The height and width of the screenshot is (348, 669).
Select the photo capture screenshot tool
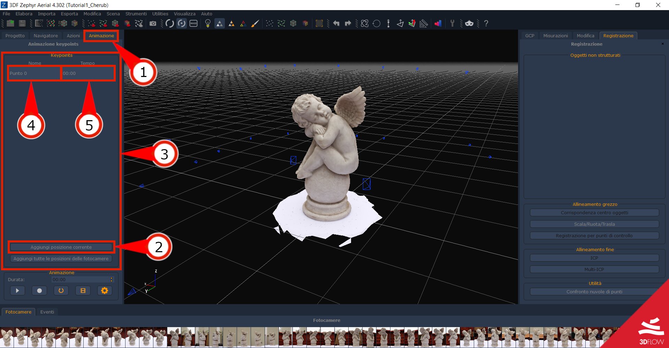(x=153, y=23)
